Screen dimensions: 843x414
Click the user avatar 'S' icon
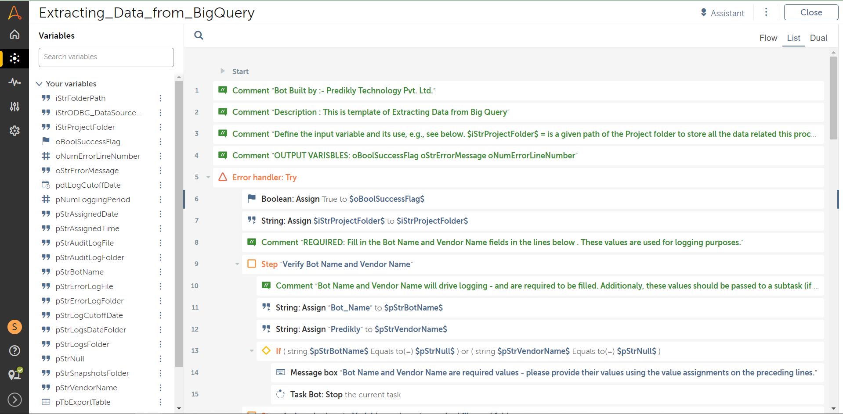(x=14, y=327)
